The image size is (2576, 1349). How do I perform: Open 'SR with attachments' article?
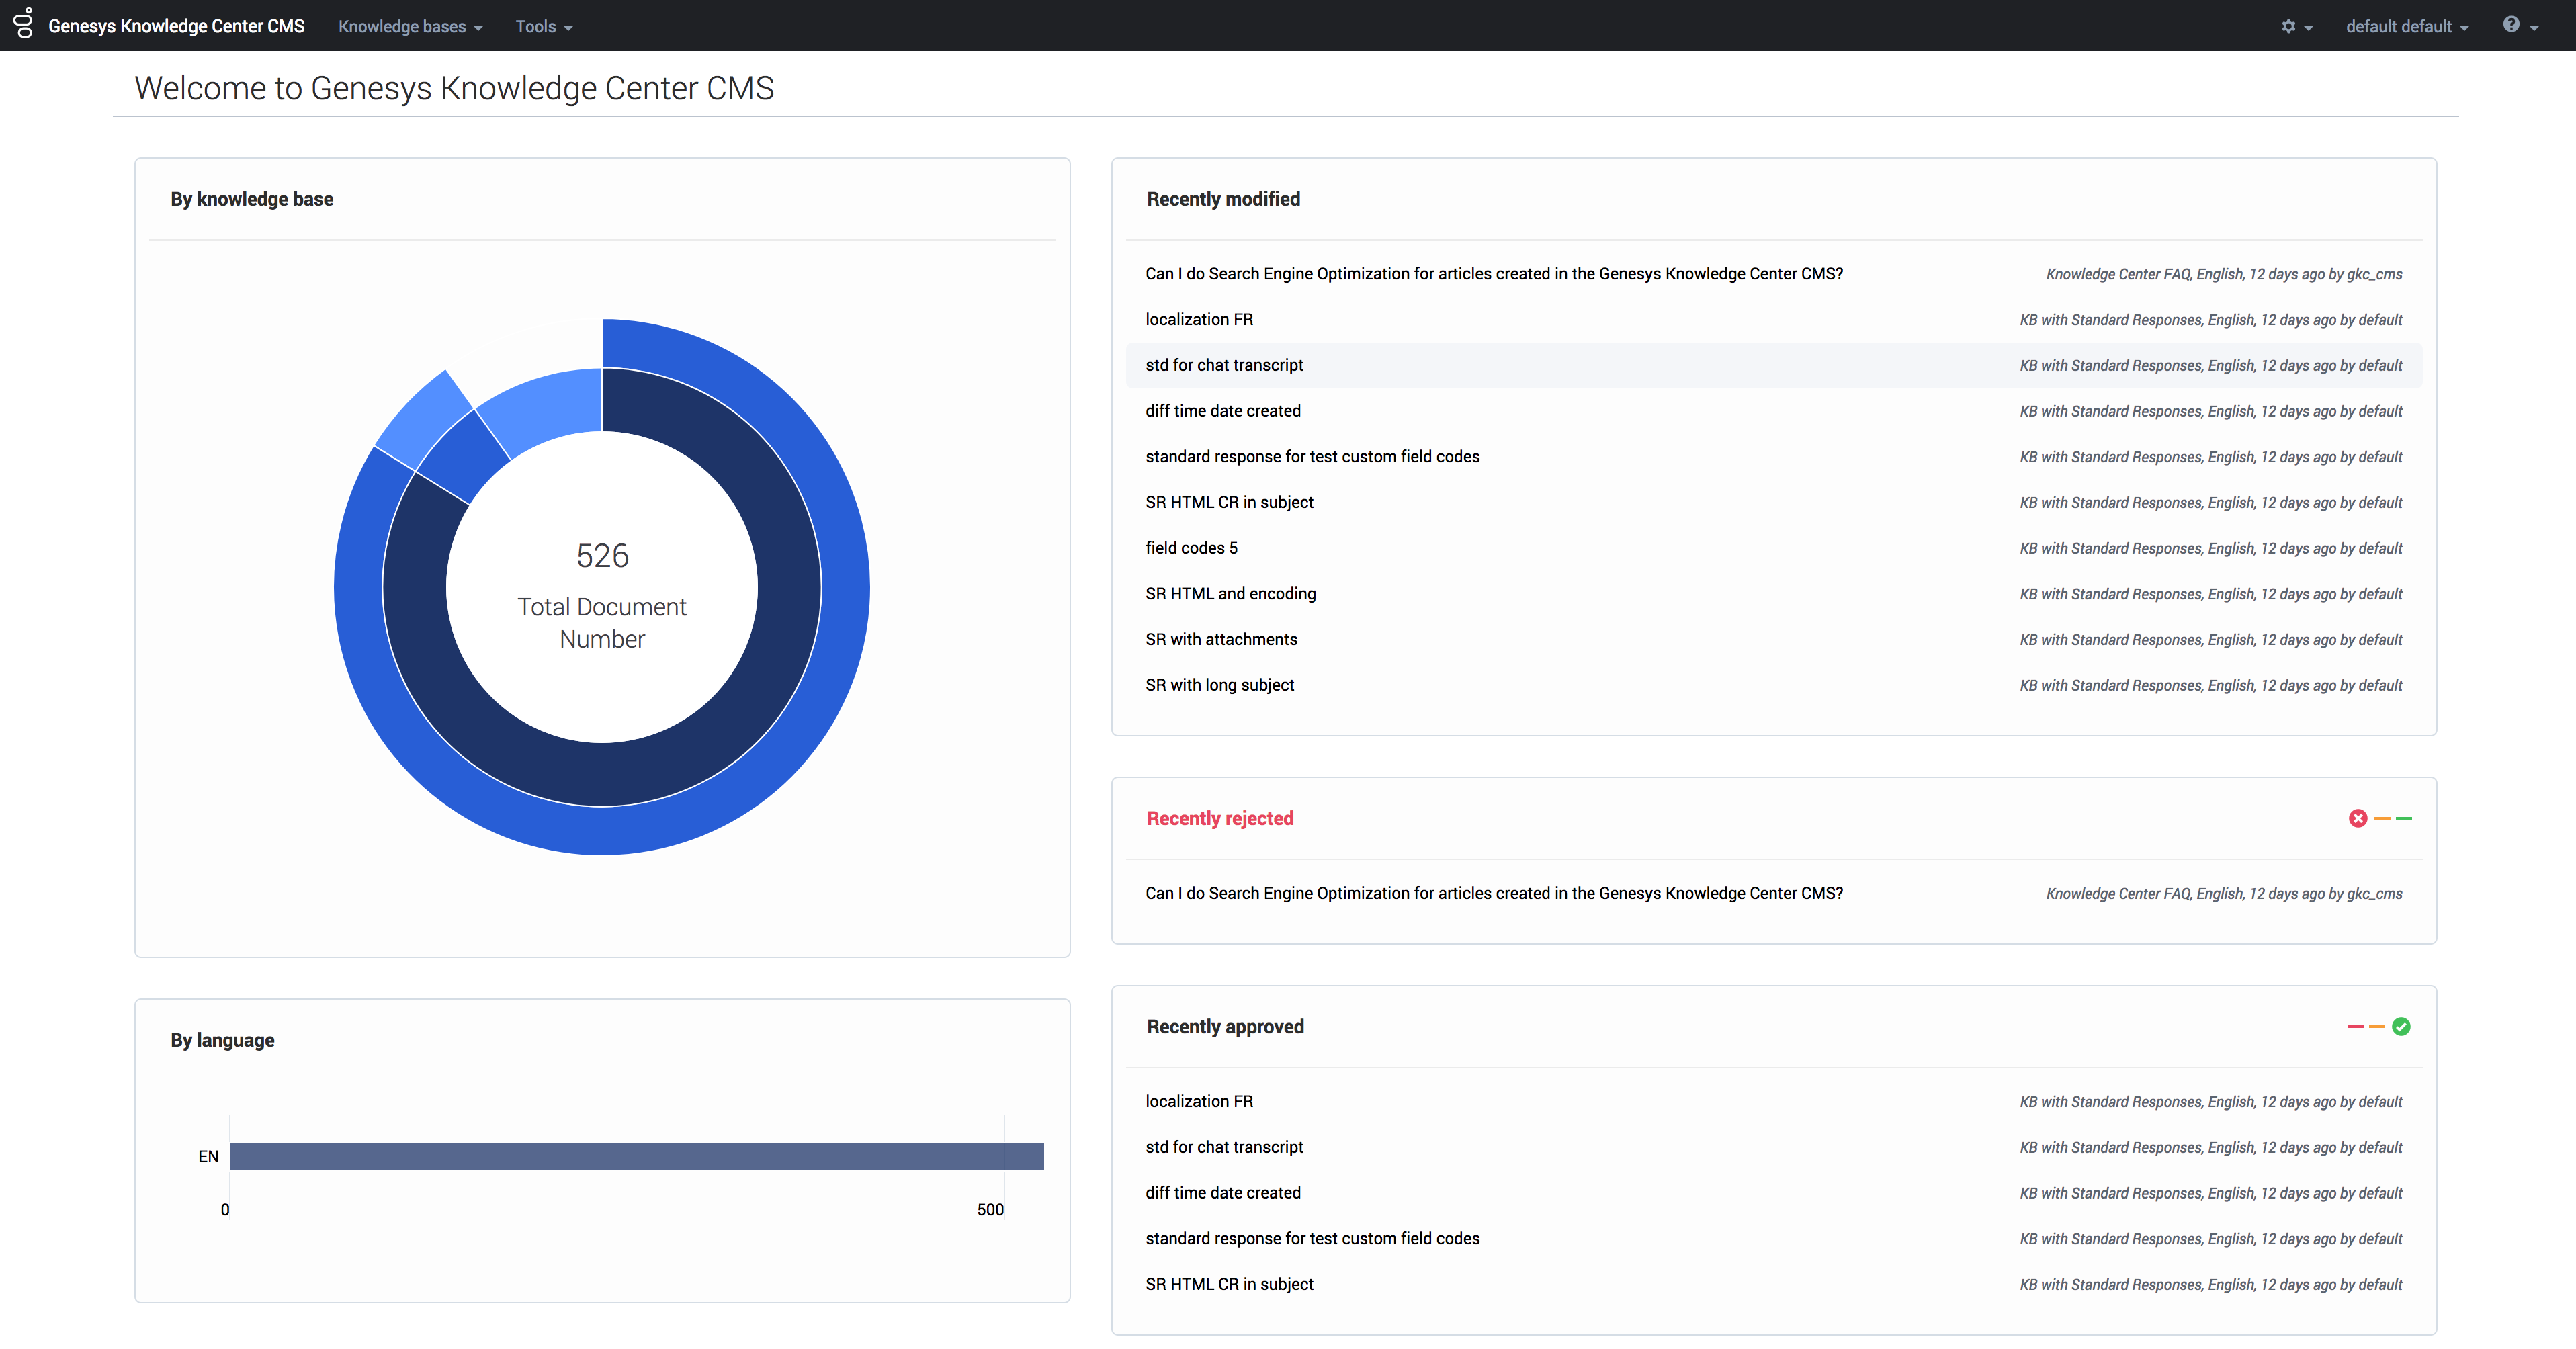point(1221,639)
